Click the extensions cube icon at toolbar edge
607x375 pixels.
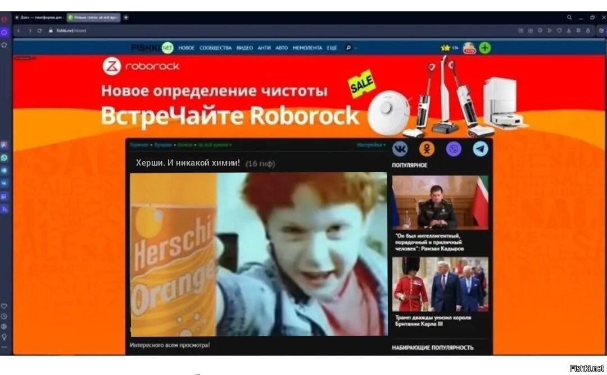tap(601, 30)
